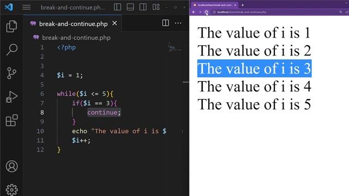The width and height of the screenshot is (349, 196).
Task: Click the zoom magnifier icon in address bar
Action: (x=341, y=12)
